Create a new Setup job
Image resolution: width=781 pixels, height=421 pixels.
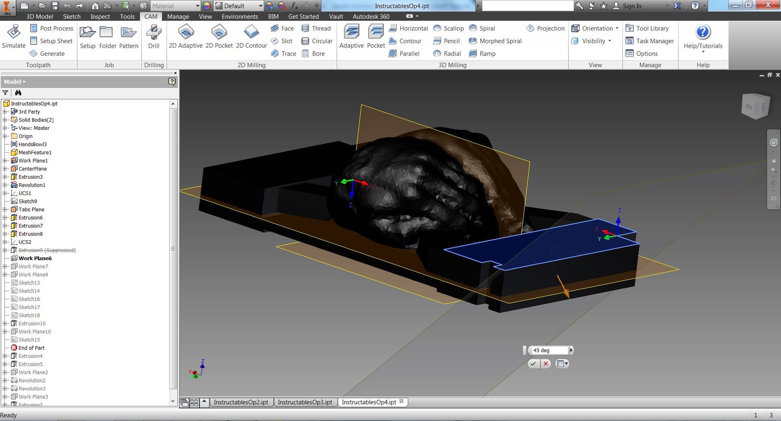[88, 37]
